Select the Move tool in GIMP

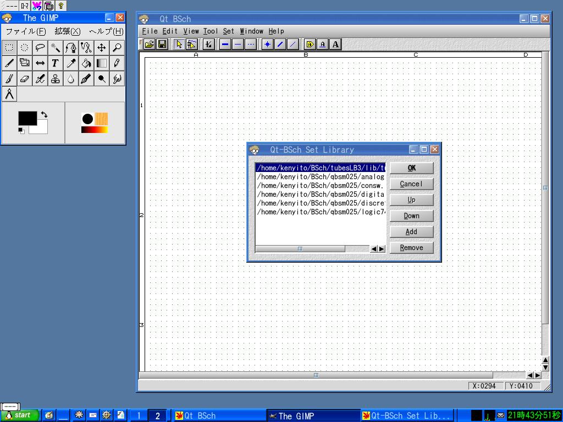coord(102,48)
